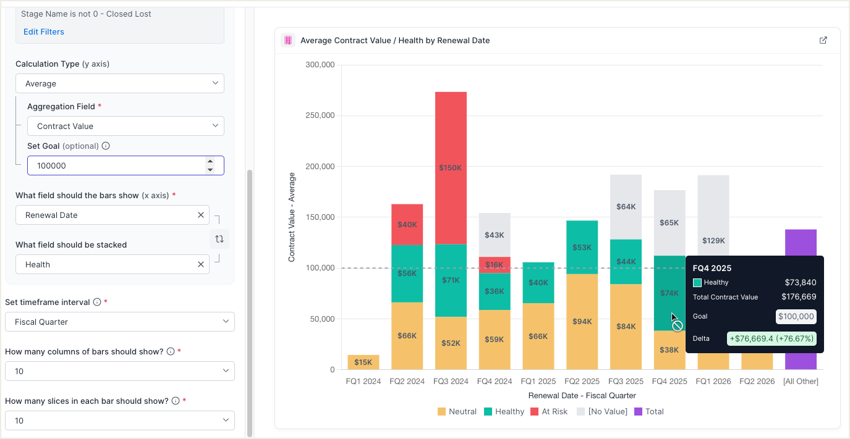Screen dimensions: 850x439
Task: Clear the Renewal Date field selection
Action: (x=201, y=215)
